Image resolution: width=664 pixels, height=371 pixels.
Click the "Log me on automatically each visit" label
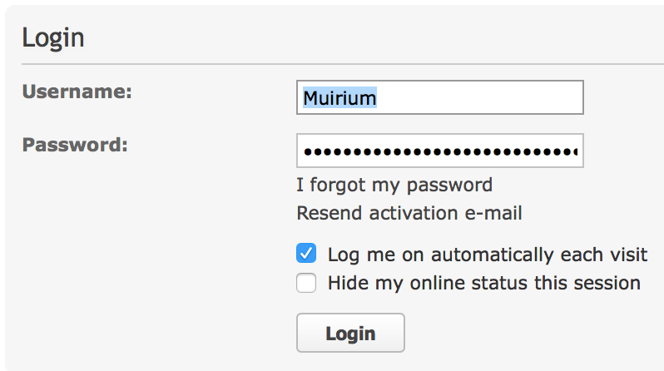pos(488,255)
